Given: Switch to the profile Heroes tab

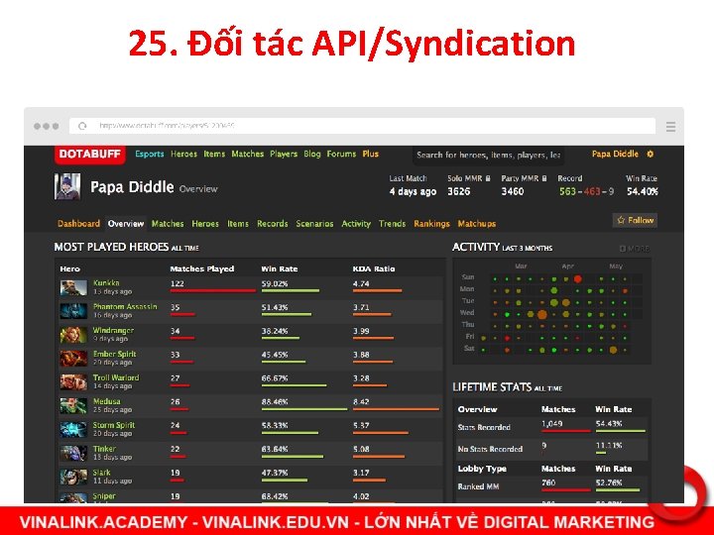Looking at the screenshot, I should (x=205, y=223).
